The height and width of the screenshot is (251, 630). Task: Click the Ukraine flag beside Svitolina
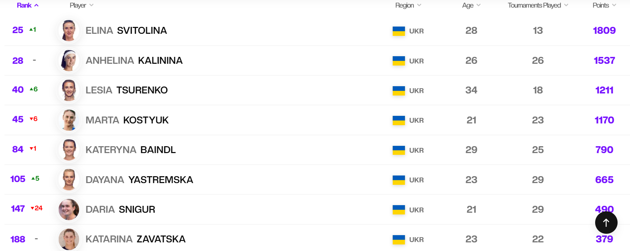[398, 31]
